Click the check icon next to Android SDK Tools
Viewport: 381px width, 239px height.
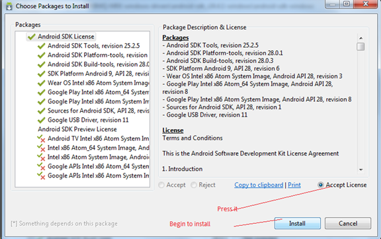click(x=41, y=46)
